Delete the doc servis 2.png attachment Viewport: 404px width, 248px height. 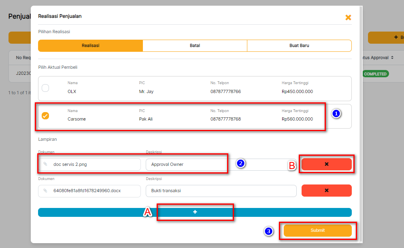coord(326,164)
